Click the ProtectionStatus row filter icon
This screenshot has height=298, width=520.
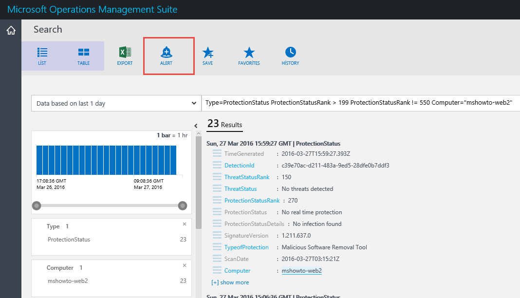(x=217, y=211)
